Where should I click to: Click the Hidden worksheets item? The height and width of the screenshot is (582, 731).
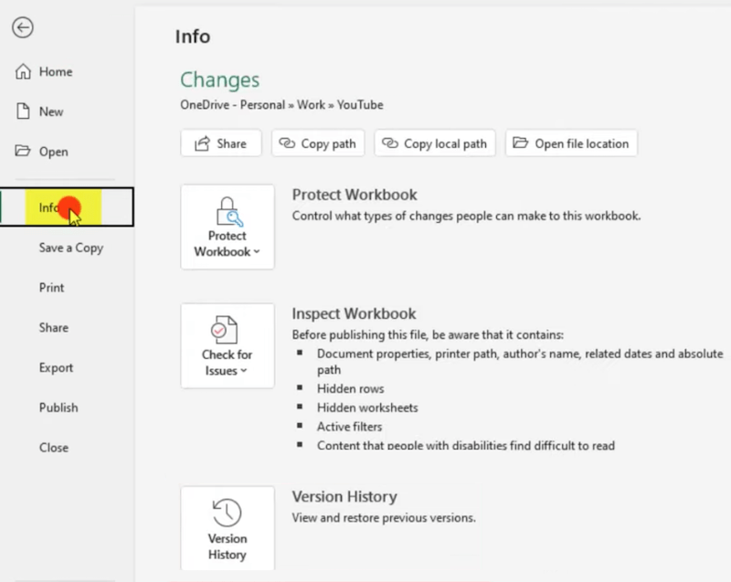[367, 407]
